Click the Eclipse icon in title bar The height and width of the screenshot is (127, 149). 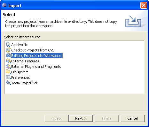coord(4,5)
